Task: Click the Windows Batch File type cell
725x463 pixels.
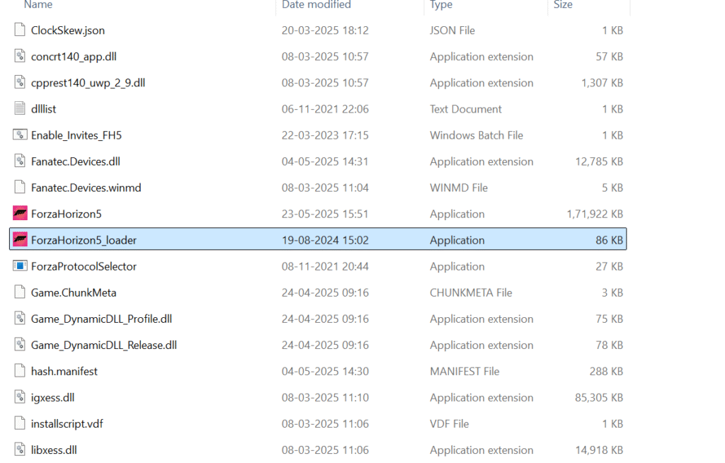Action: (476, 135)
